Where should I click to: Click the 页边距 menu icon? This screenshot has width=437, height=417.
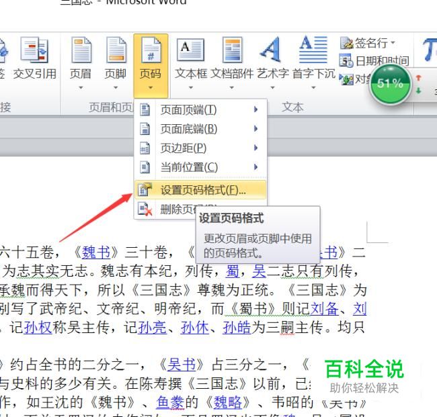coord(145,148)
